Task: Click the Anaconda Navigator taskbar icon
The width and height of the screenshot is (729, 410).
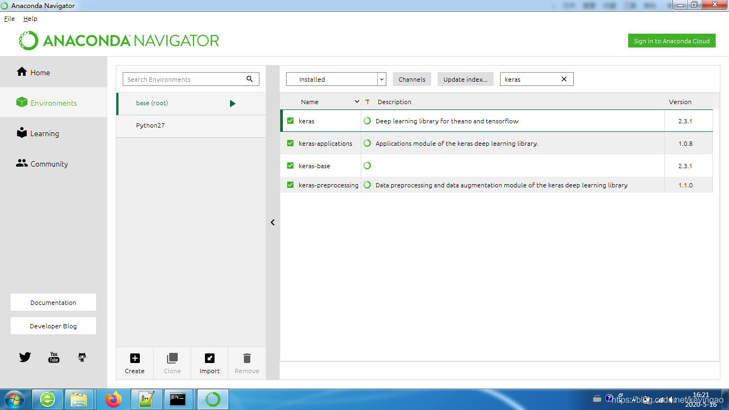Action: click(x=212, y=399)
